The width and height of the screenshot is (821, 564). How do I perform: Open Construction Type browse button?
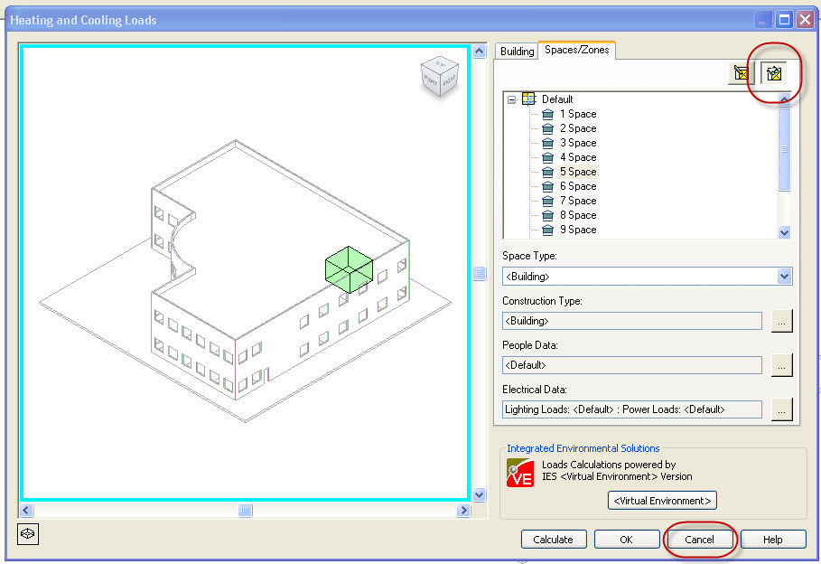782,321
